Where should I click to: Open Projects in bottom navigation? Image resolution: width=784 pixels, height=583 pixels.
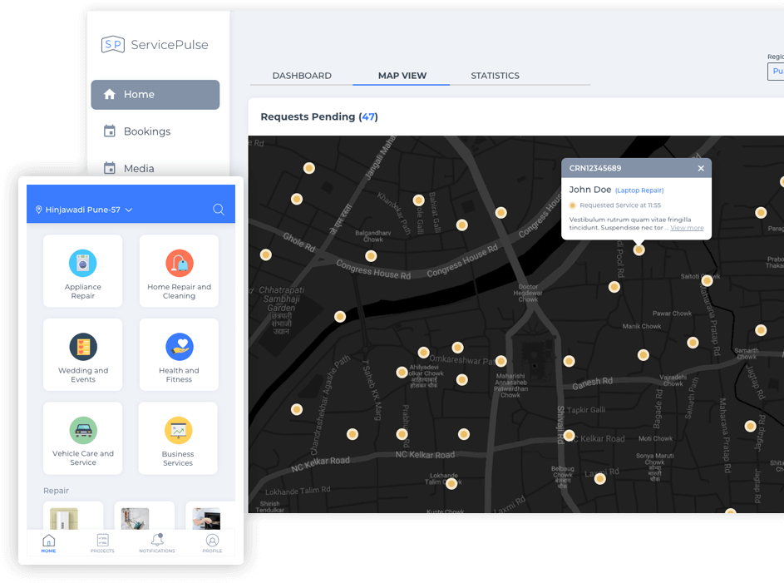pos(102,541)
